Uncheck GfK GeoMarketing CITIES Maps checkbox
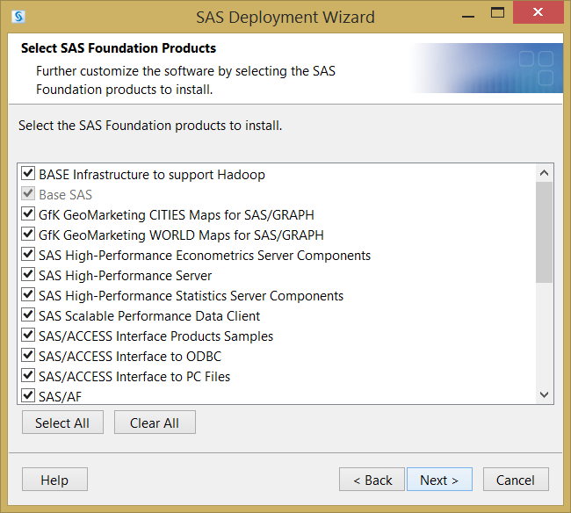The height and width of the screenshot is (513, 571). [28, 213]
